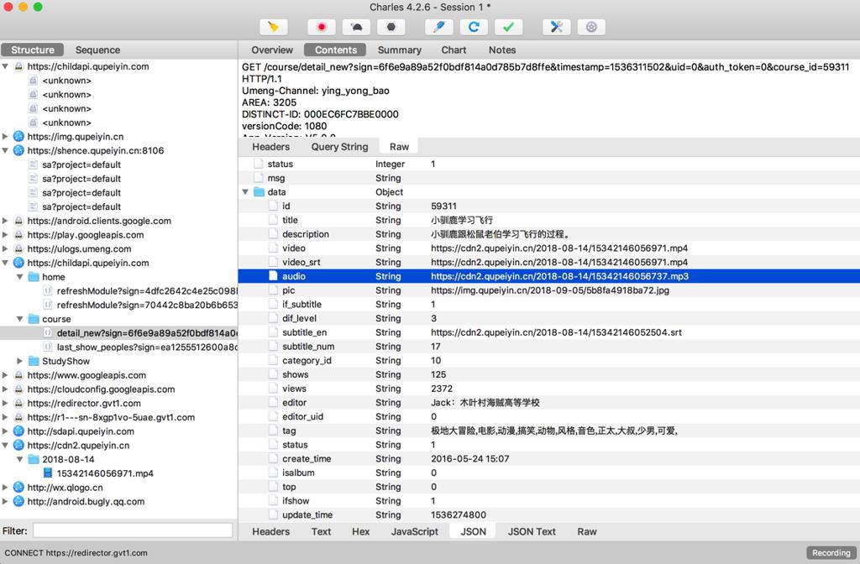Collapse the home folder node
860x564 pixels.
coord(20,277)
